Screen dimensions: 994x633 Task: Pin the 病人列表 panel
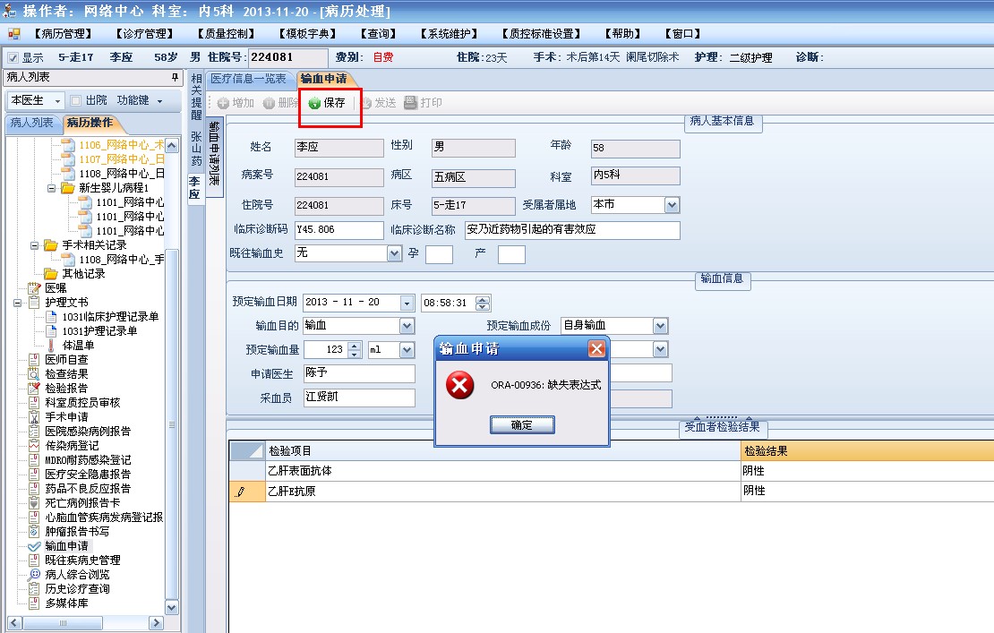tap(175, 77)
